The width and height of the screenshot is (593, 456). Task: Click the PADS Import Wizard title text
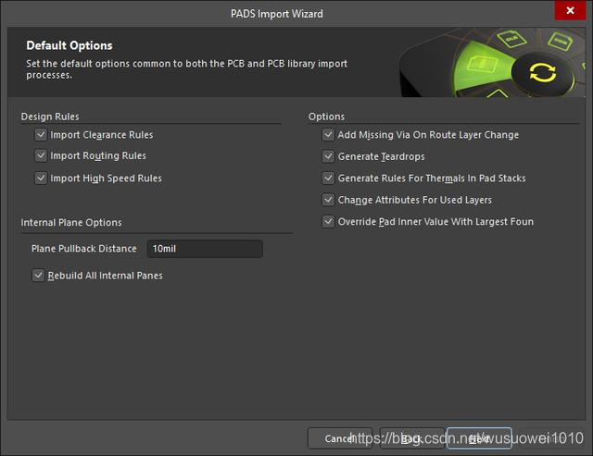click(277, 14)
